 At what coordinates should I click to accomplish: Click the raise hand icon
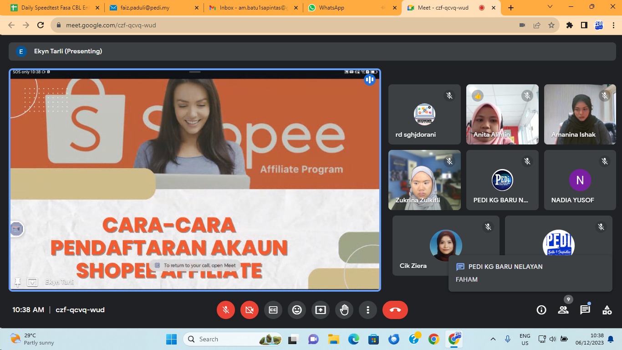344,310
